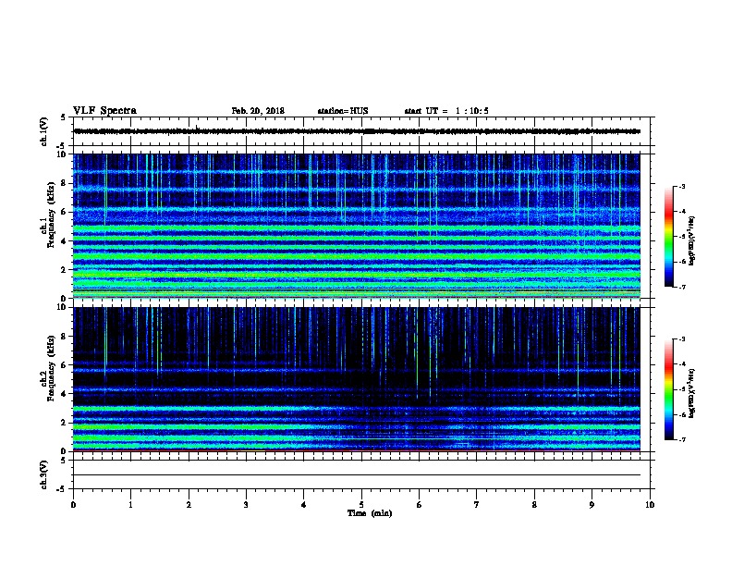Click time axis tick label '4'
Image resolution: width=732 pixels, height=566 pixels.
click(x=304, y=505)
